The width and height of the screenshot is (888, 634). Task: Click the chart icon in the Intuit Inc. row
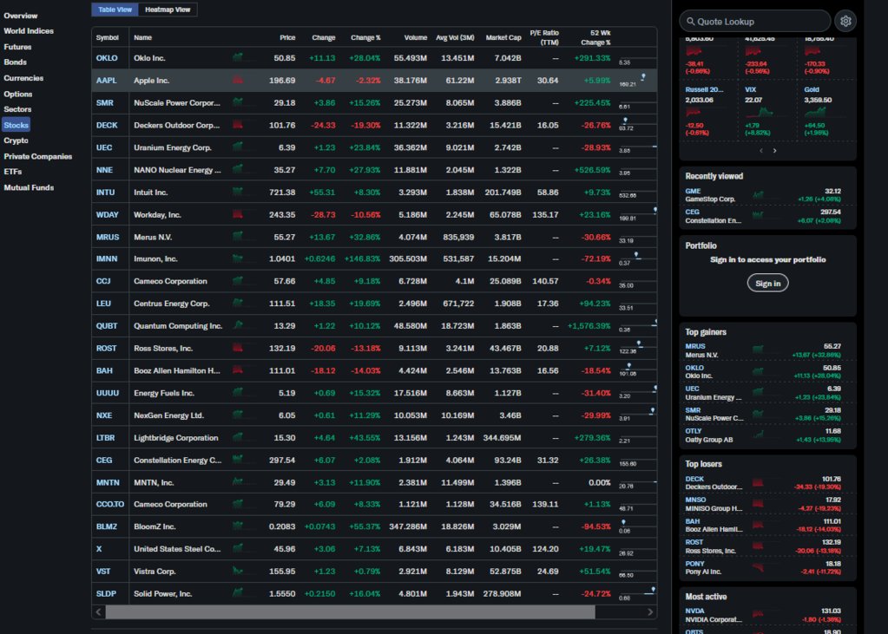point(238,192)
